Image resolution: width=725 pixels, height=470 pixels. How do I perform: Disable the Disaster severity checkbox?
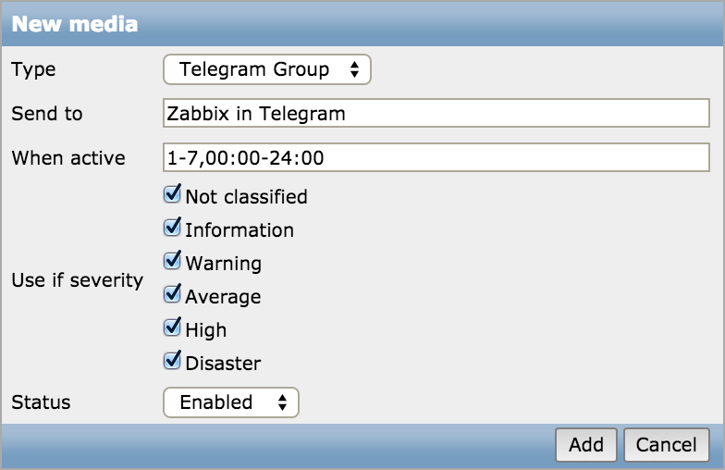172,361
